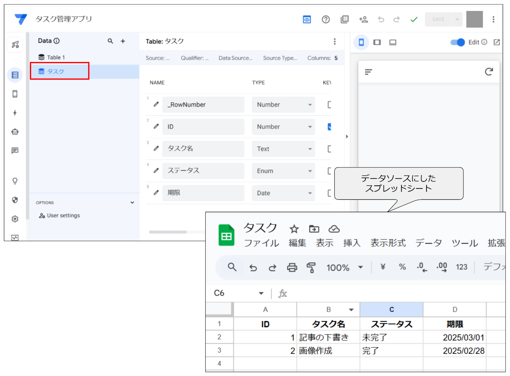Viewport: 510px width, 376px height.
Task: Check KEY box for タスク名 row
Action: click(x=329, y=149)
